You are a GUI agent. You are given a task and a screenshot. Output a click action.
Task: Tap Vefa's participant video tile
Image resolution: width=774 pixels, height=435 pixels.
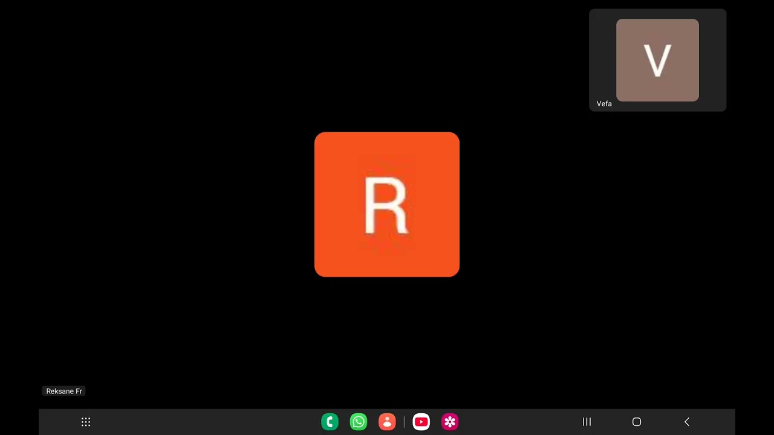657,60
